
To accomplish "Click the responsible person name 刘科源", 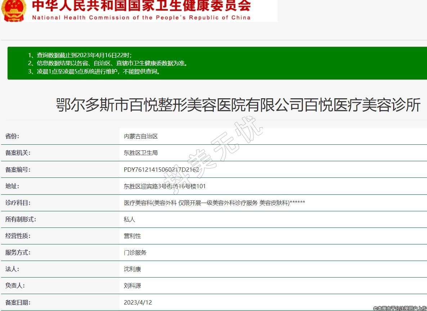I will [132, 285].
